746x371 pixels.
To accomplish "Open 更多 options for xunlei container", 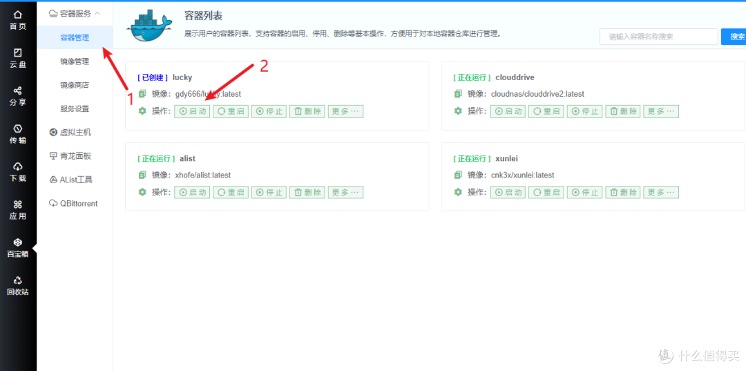I will pyautogui.click(x=661, y=192).
